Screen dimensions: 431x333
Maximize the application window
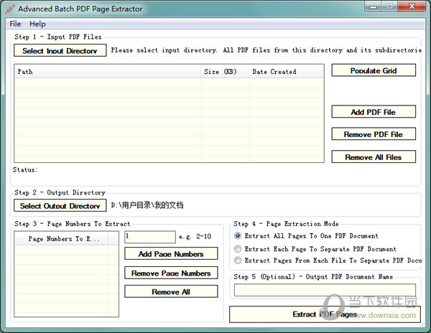point(389,6)
